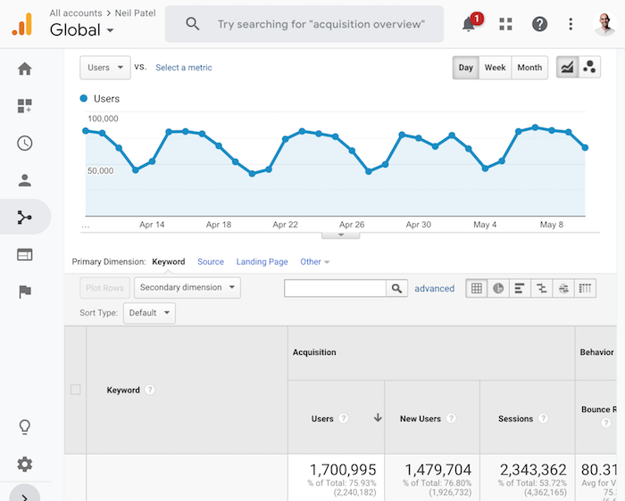Open the Help question mark icon
The width and height of the screenshot is (625, 501).
pyautogui.click(x=539, y=24)
